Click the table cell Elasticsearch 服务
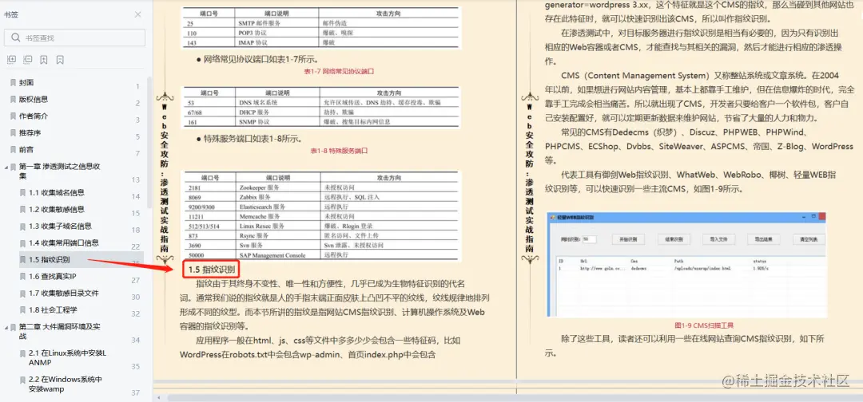Screen dimensions: 863x402 click(x=263, y=207)
